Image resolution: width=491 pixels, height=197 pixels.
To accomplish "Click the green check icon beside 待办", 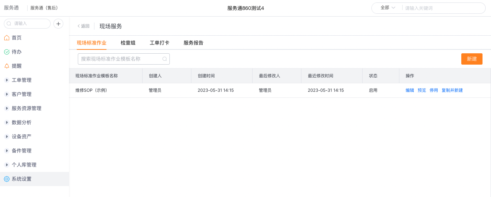I will [x=6, y=52].
